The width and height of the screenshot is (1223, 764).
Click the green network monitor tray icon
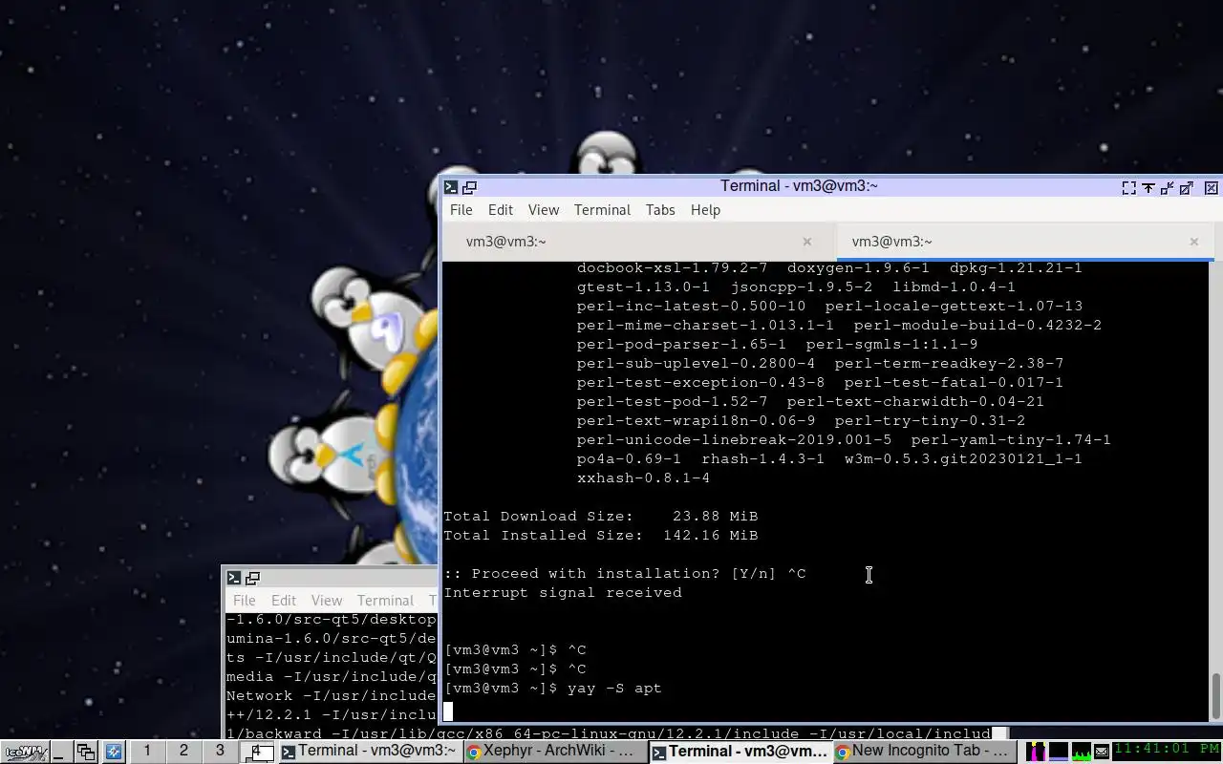click(1082, 752)
